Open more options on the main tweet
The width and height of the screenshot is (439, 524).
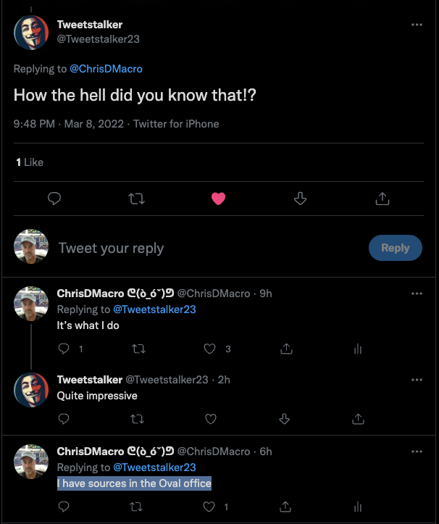coord(417,25)
